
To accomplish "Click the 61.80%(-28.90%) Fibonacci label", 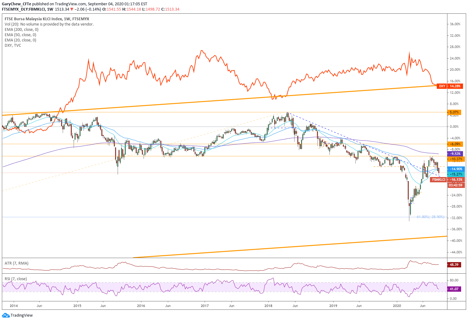I will point(430,217).
